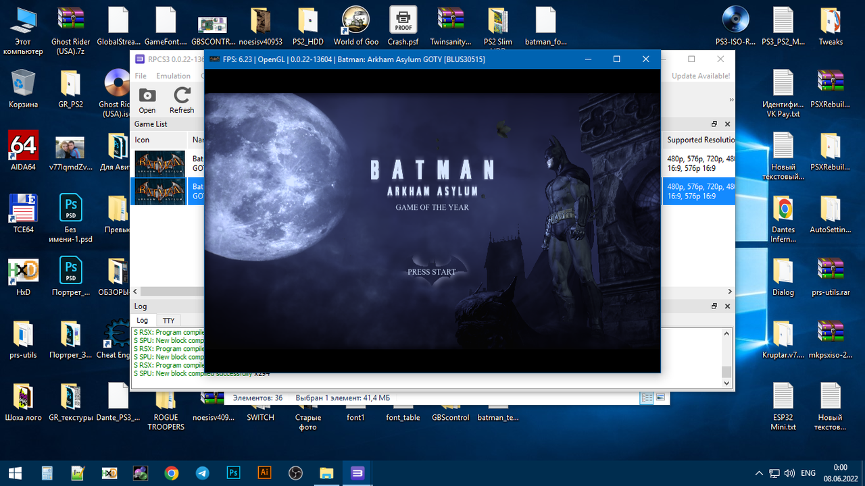Select the unselected Batman game thumbnail row
Image resolution: width=865 pixels, height=486 pixels.
[x=160, y=163]
